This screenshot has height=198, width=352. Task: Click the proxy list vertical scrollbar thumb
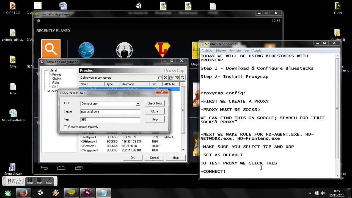tap(183, 110)
